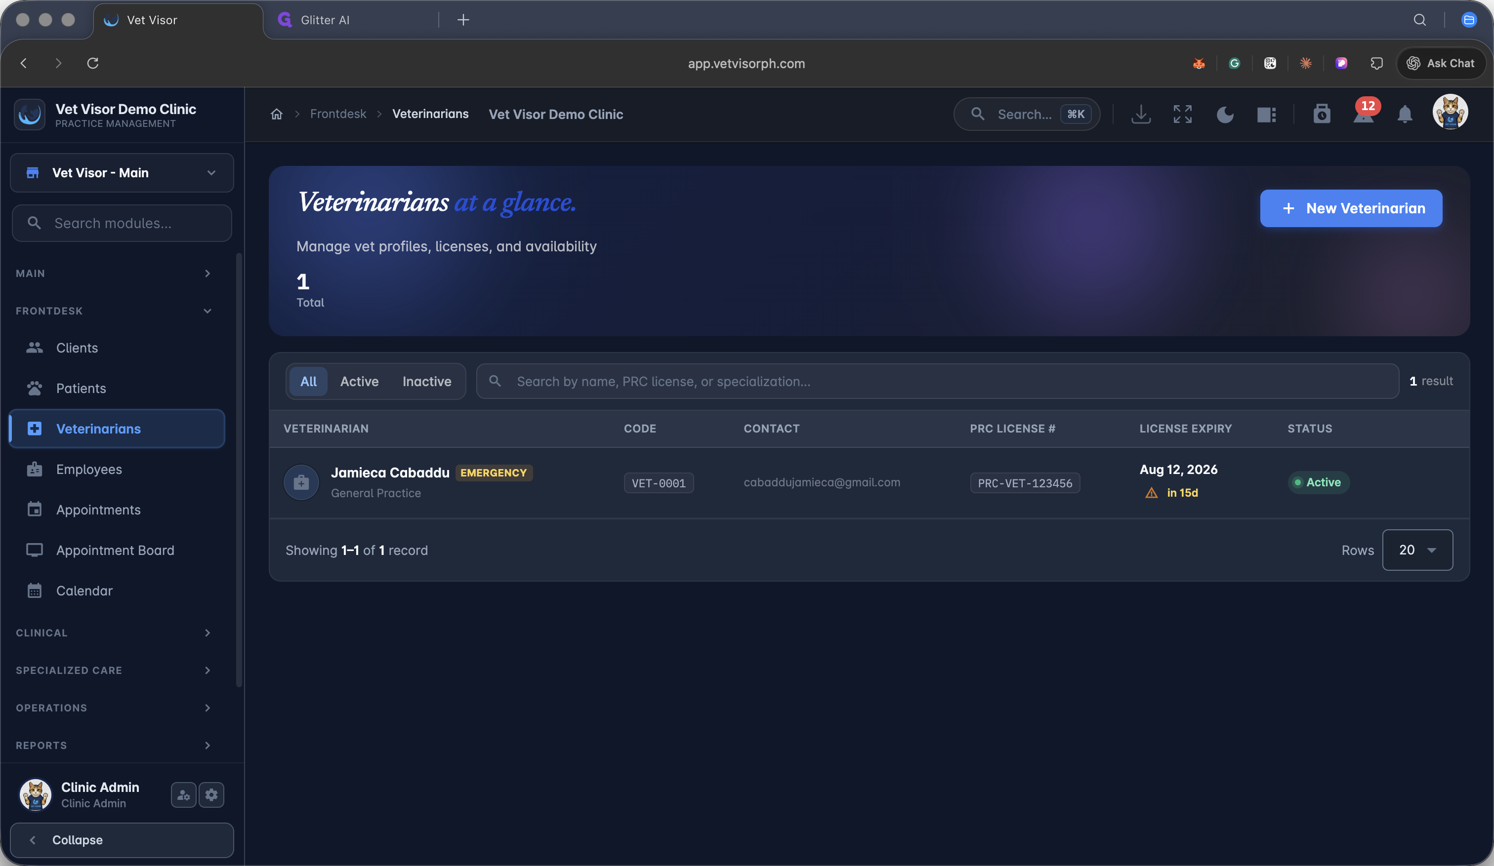Open the timer clipboard icon in header
The image size is (1494, 866).
1322,114
